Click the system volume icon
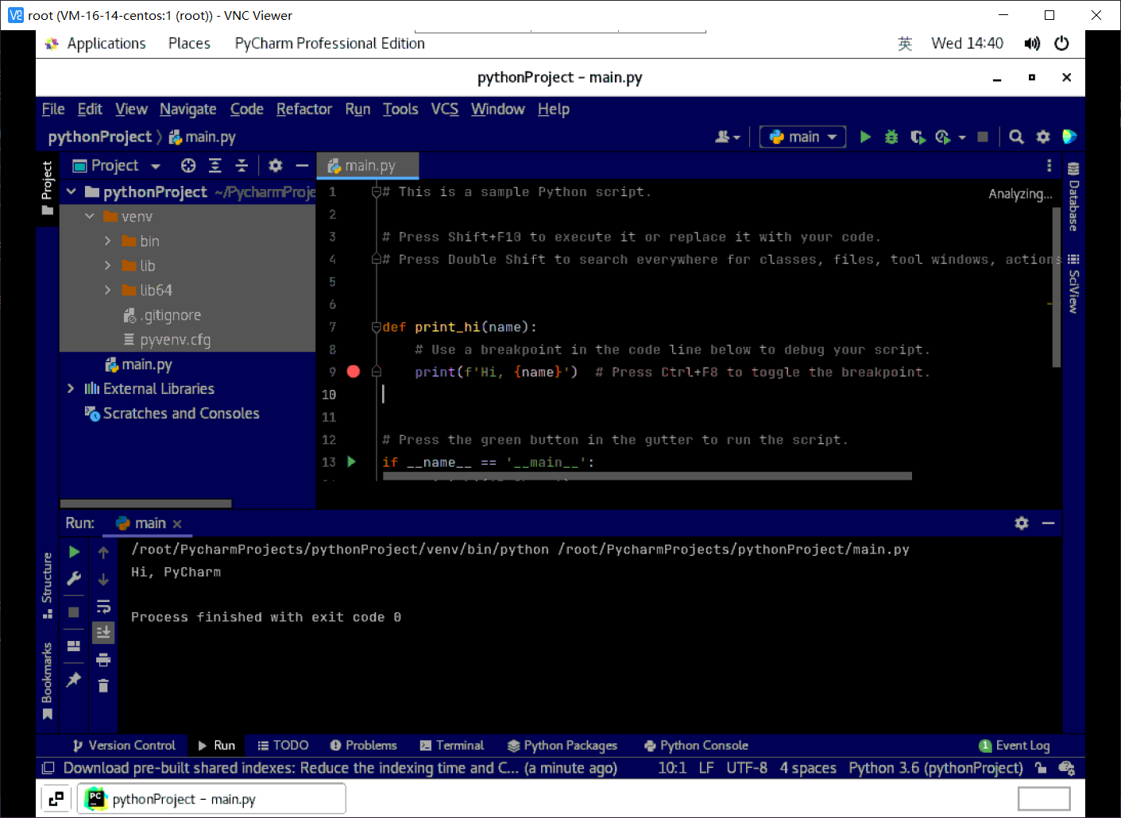 click(x=1032, y=44)
